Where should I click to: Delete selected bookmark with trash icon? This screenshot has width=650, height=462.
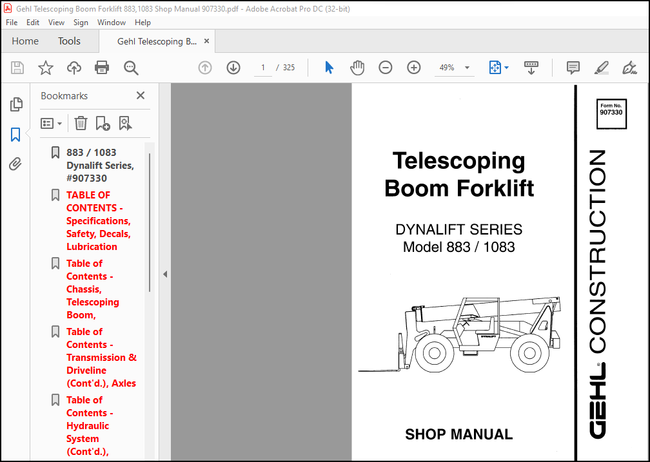(81, 123)
